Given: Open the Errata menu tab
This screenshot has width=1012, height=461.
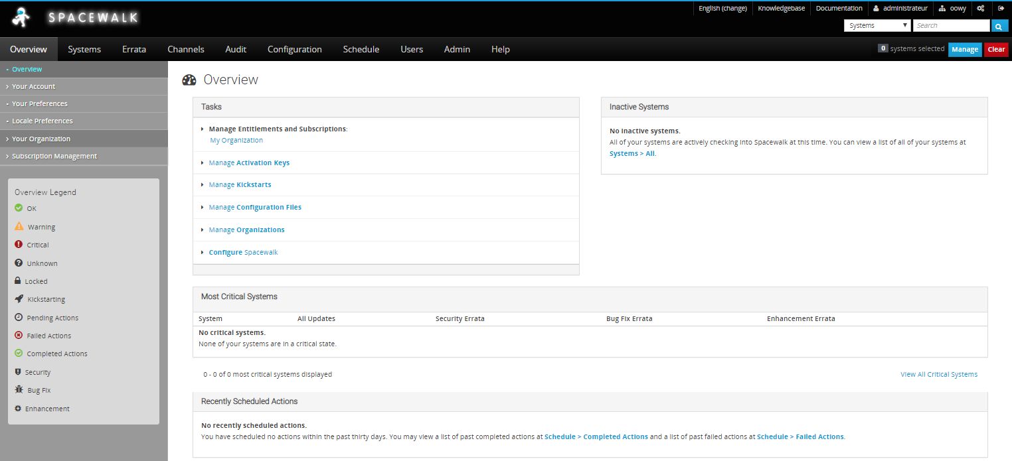Looking at the screenshot, I should (133, 49).
